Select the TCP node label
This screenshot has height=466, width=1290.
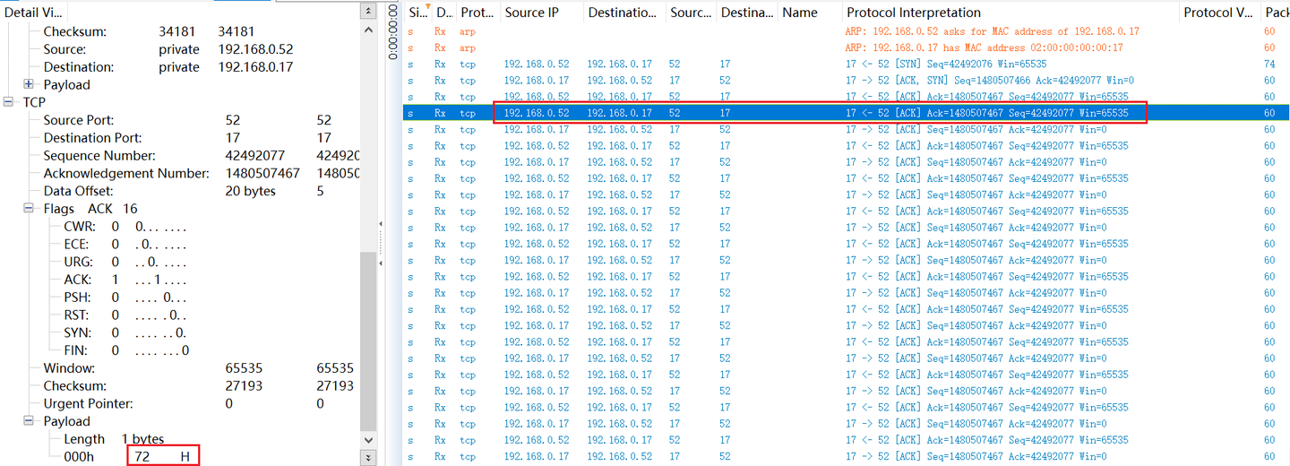(x=34, y=102)
